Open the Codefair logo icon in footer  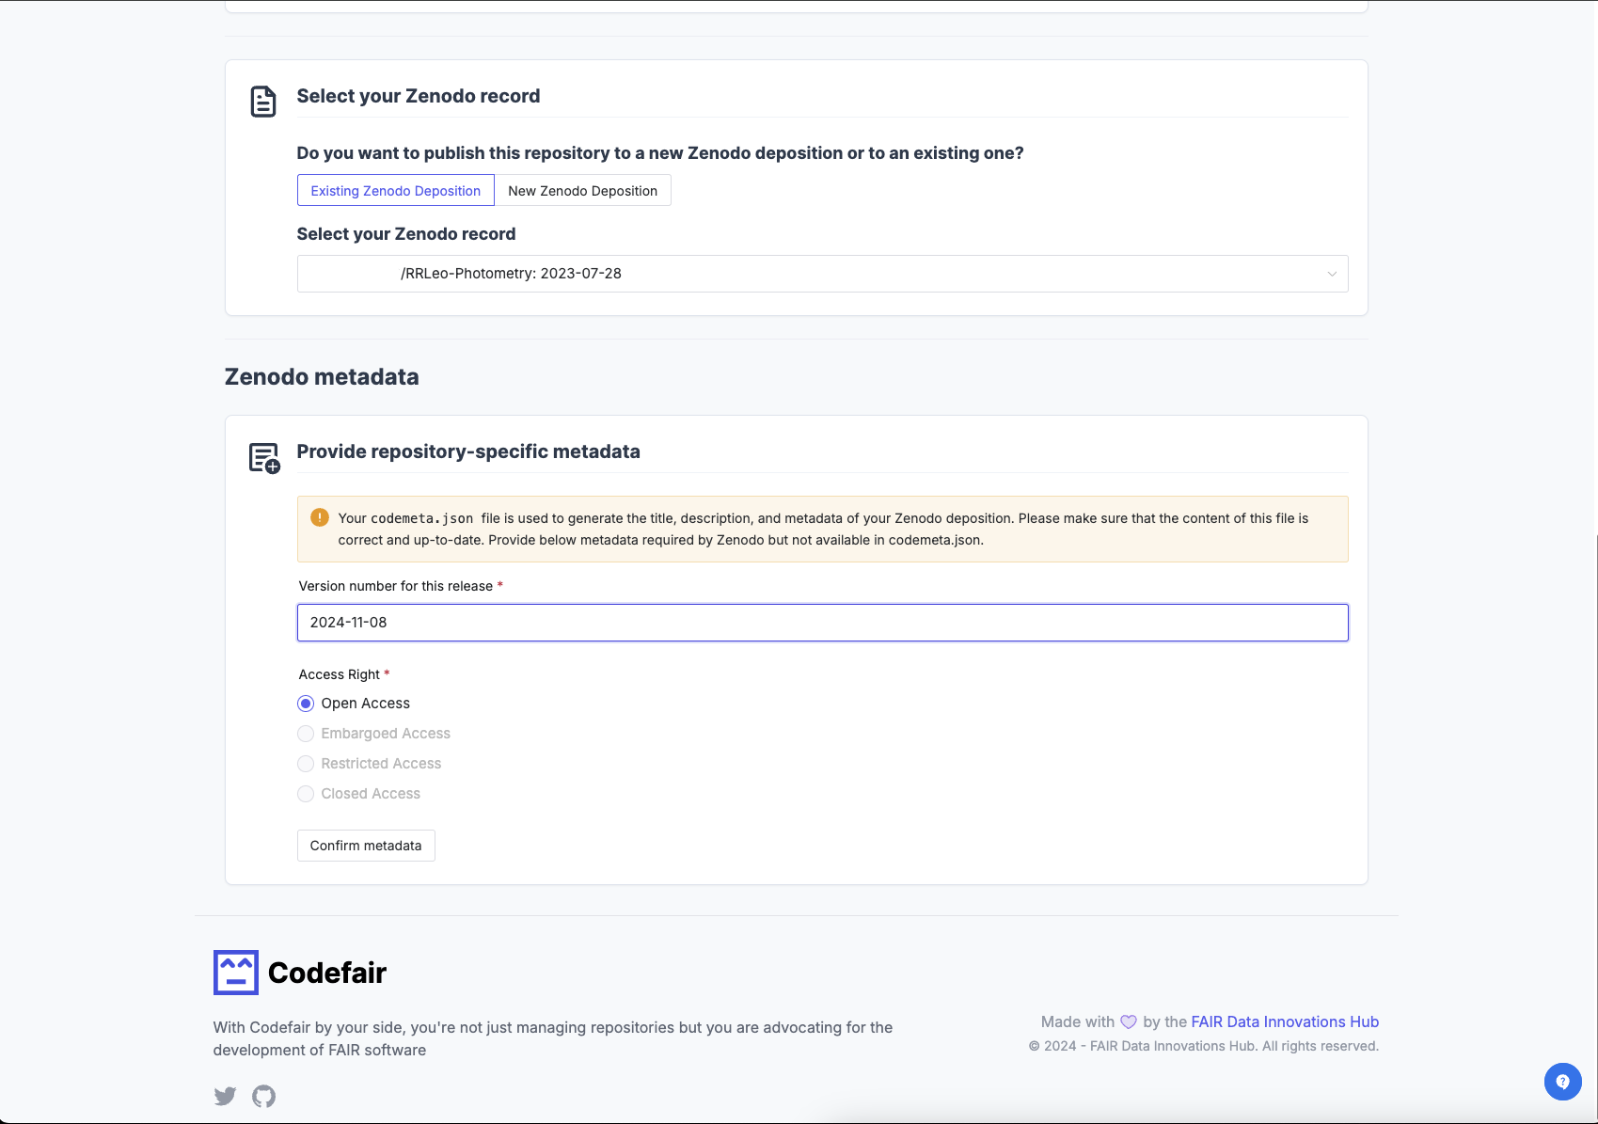(x=236, y=973)
